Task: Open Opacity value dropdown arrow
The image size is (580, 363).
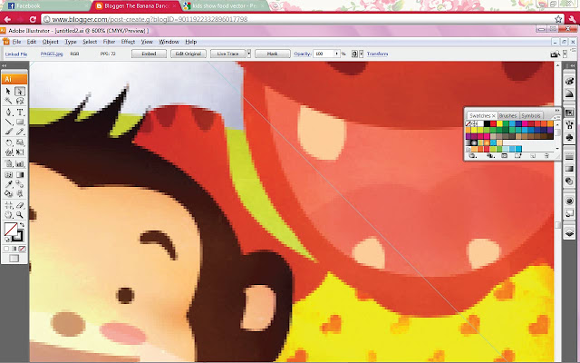Action: [x=336, y=54]
